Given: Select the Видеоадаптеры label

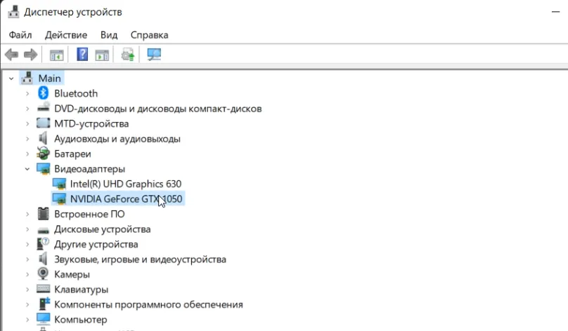Looking at the screenshot, I should tap(89, 169).
